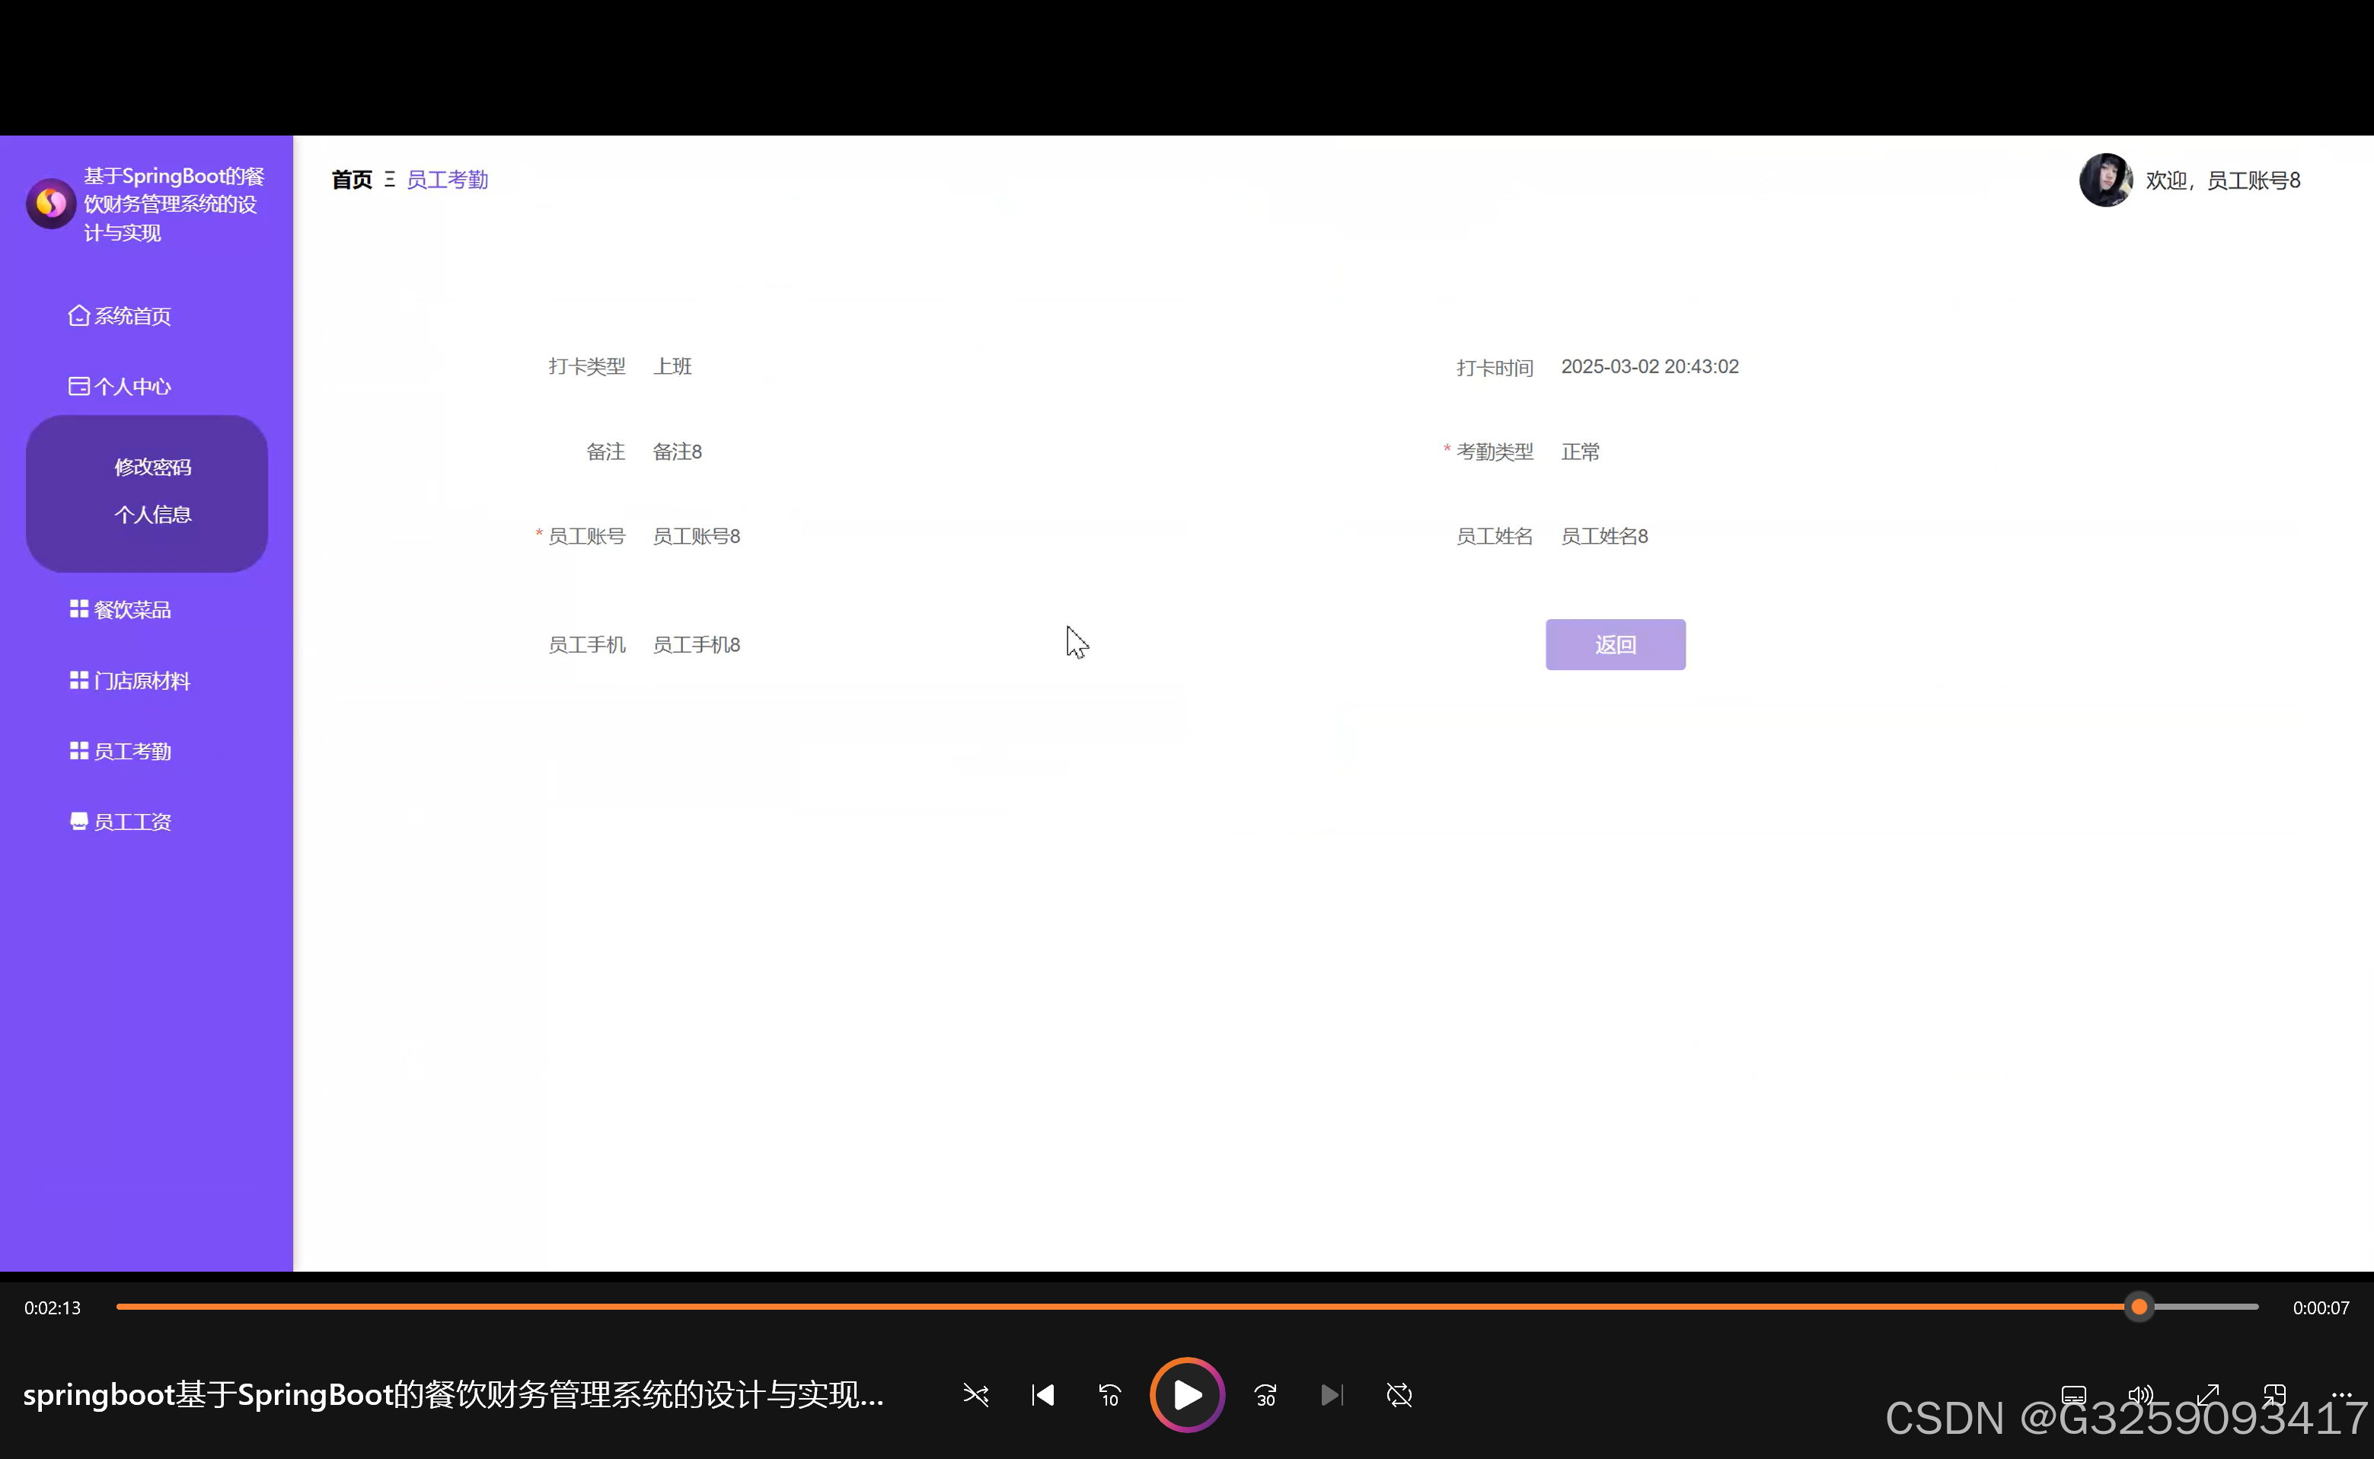Go to the next track
This screenshot has width=2374, height=1459.
(1331, 1394)
